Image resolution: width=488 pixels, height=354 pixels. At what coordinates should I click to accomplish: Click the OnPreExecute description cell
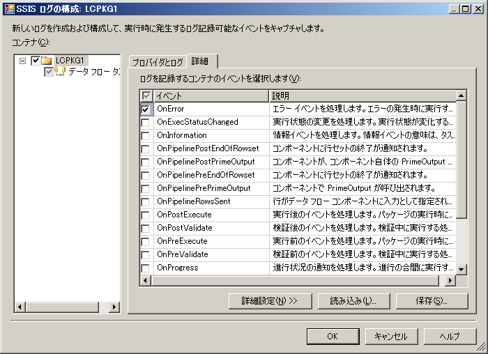pos(363,241)
